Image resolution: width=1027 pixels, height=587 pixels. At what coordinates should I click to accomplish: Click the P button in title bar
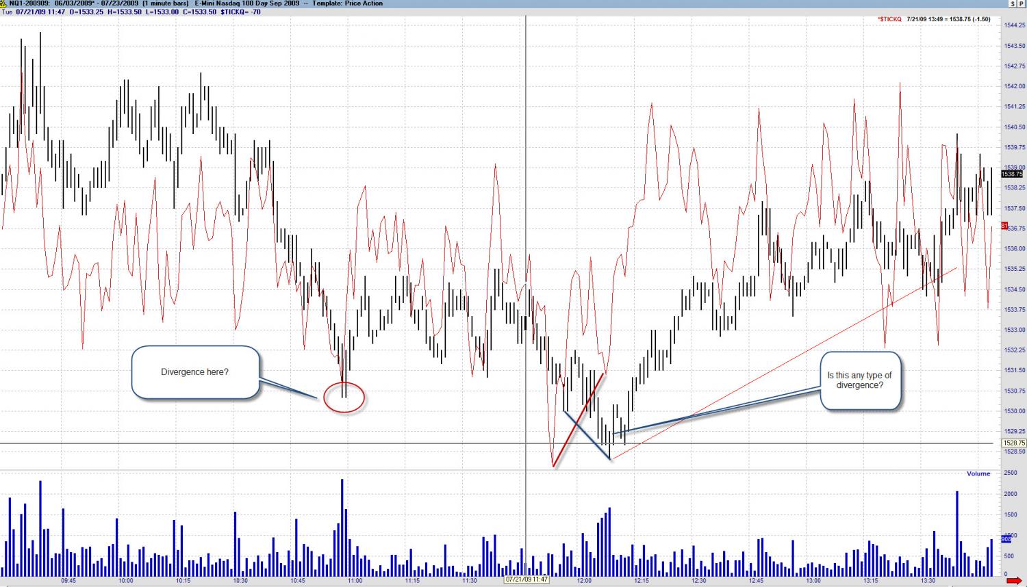tap(1020, 3)
